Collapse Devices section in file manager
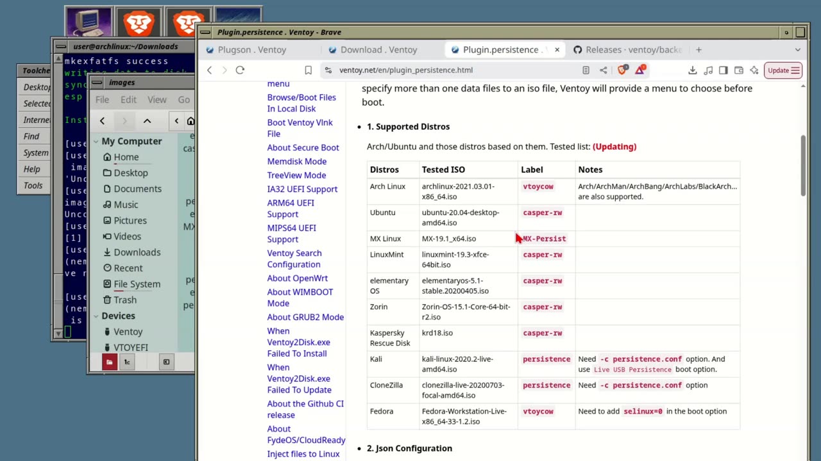 (x=96, y=316)
